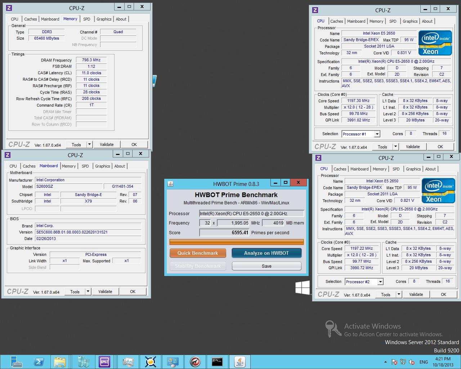
Task: Click the Intel Xeon logo in Processor #1 window
Action: pos(435,43)
